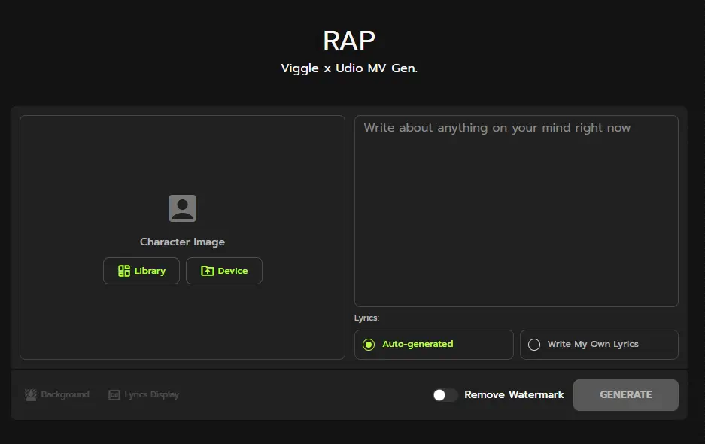
Task: Click the RAP page heading
Action: pyautogui.click(x=349, y=40)
